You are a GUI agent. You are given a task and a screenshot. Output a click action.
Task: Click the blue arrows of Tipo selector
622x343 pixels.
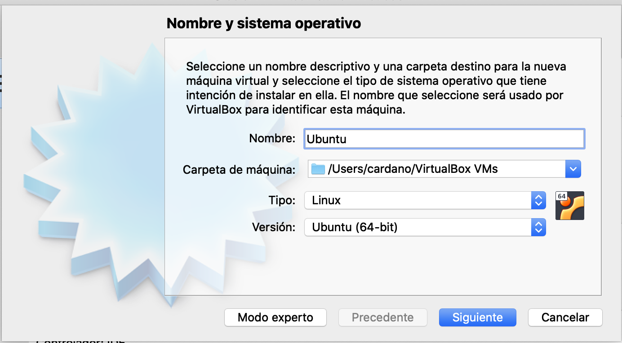(538, 200)
